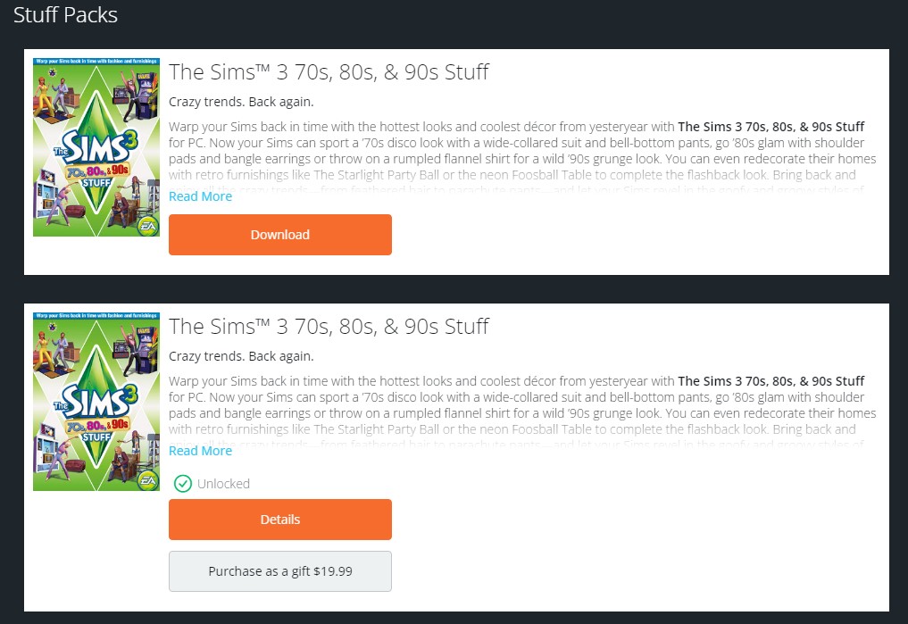Click the cover art in the Unlocked card
The image size is (908, 624).
click(x=96, y=402)
